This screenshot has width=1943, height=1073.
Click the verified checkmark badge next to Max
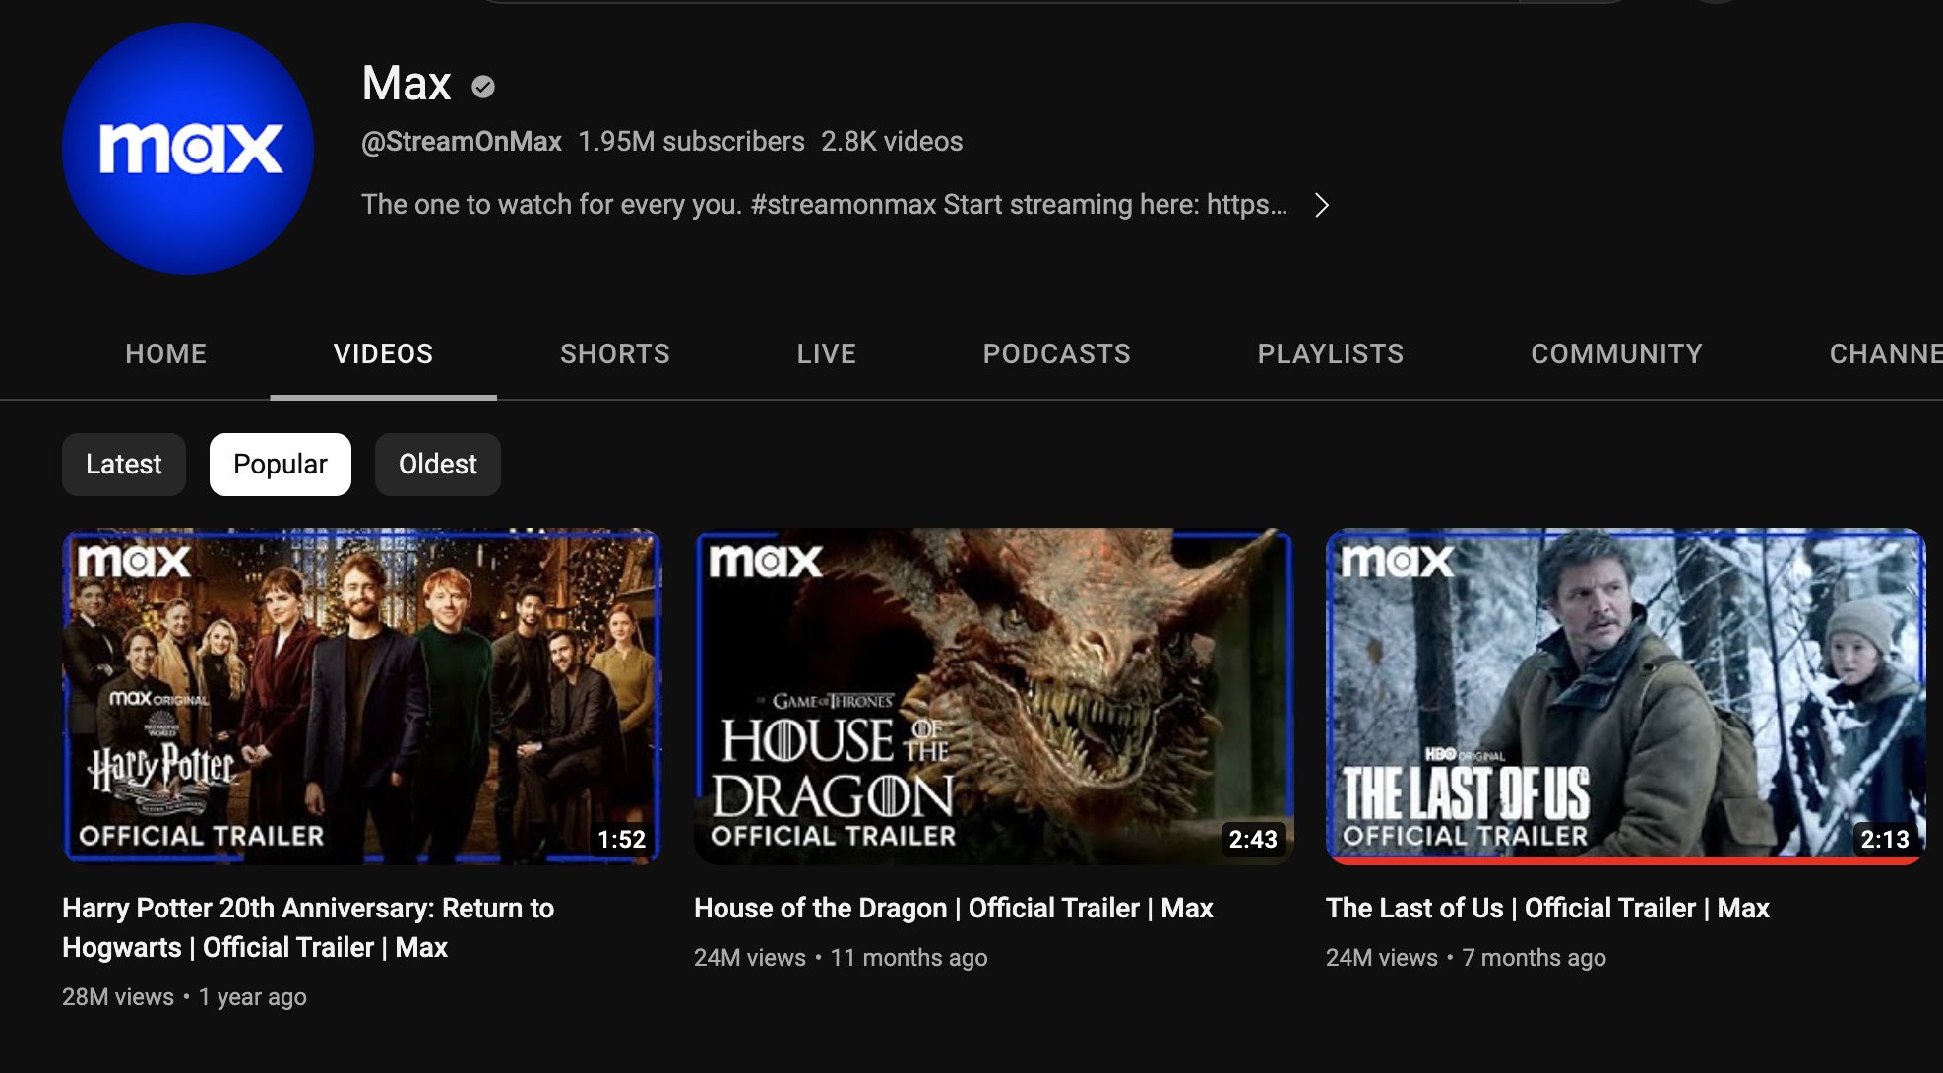482,87
